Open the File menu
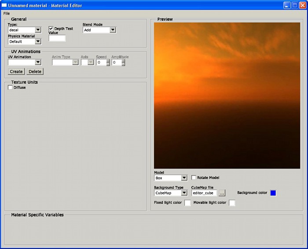 6,13
